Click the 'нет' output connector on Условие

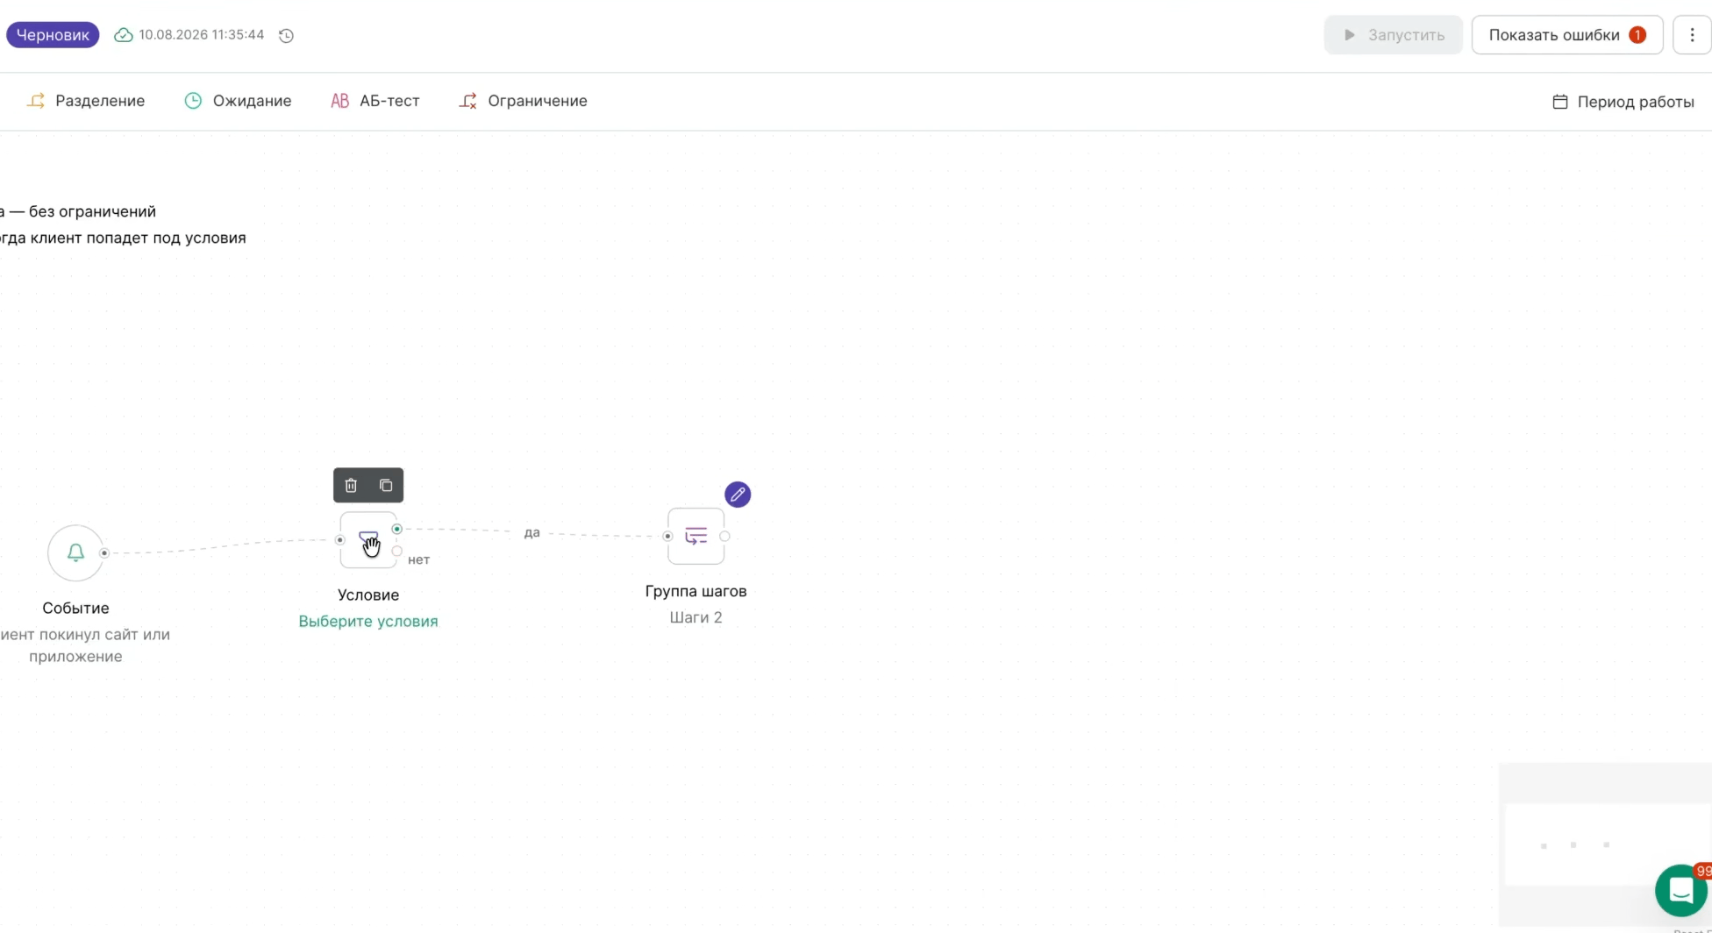397,552
